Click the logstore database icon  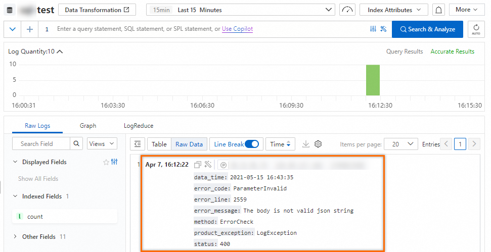pos(10,10)
